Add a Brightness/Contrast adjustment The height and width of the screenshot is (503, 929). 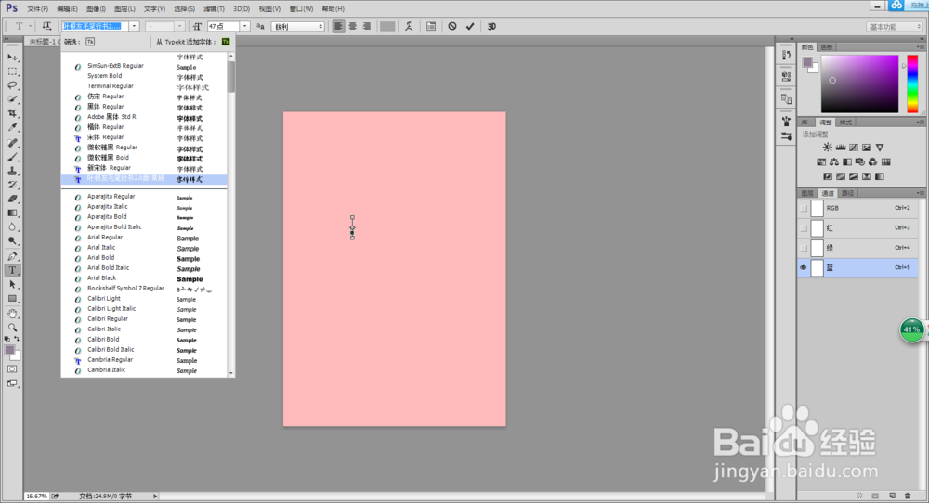827,148
